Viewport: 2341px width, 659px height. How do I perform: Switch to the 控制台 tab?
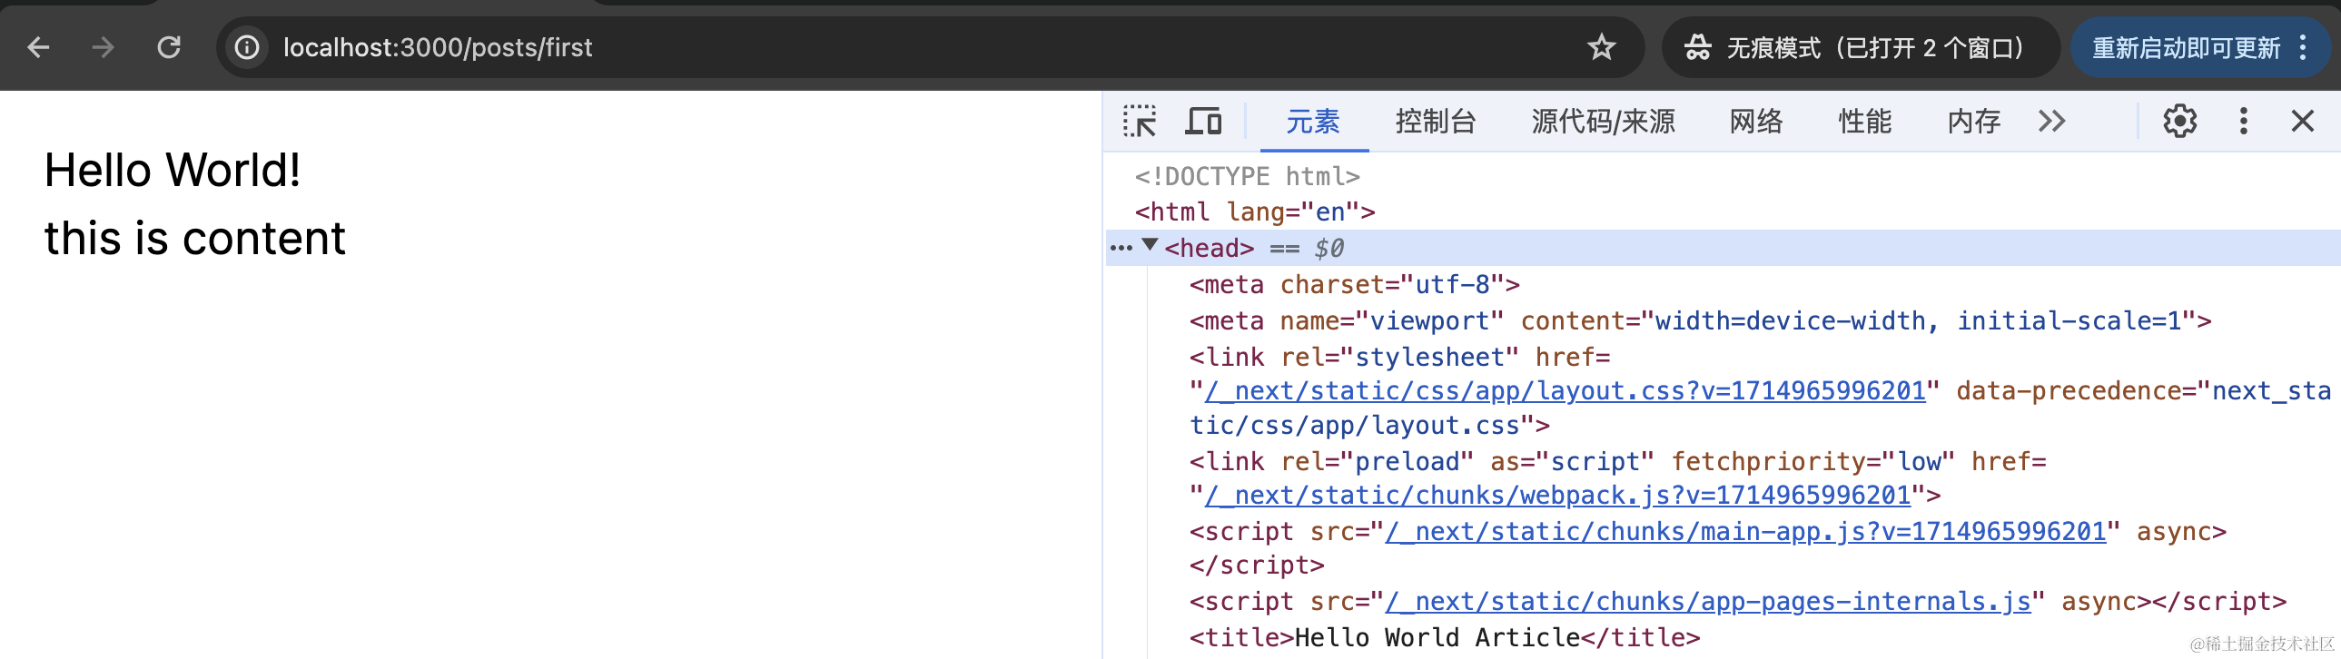point(1435,121)
